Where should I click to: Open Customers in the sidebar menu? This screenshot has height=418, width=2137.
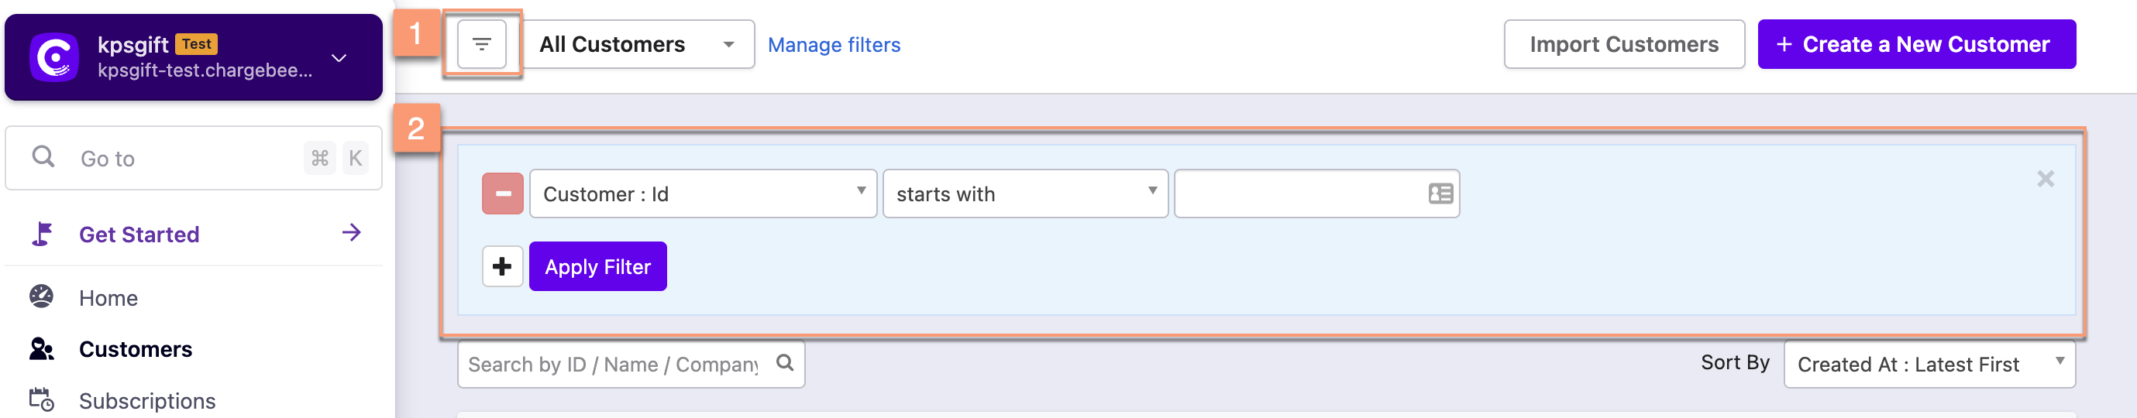click(x=136, y=349)
